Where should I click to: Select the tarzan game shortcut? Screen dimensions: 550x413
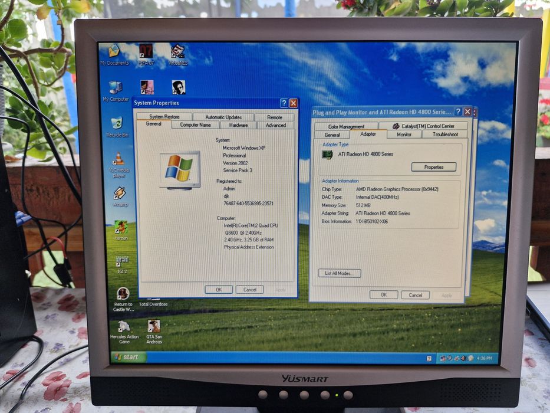coord(121,230)
